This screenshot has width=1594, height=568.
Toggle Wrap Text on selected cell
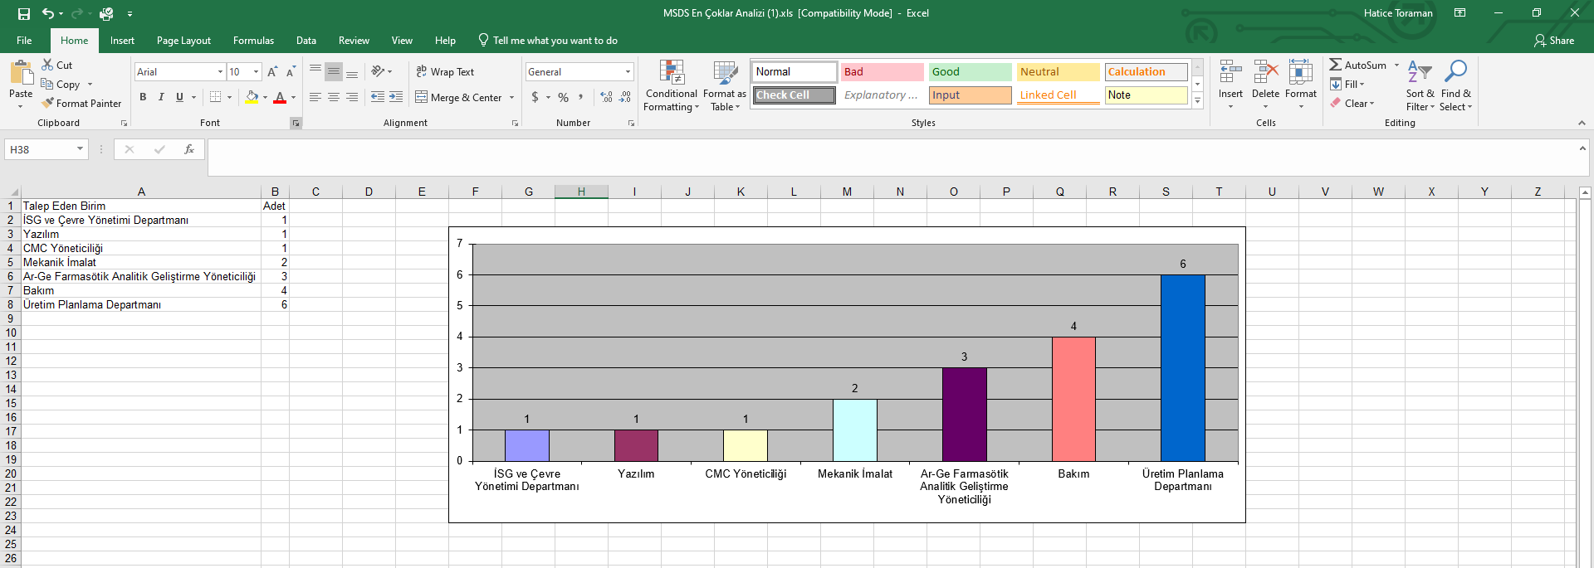(445, 72)
